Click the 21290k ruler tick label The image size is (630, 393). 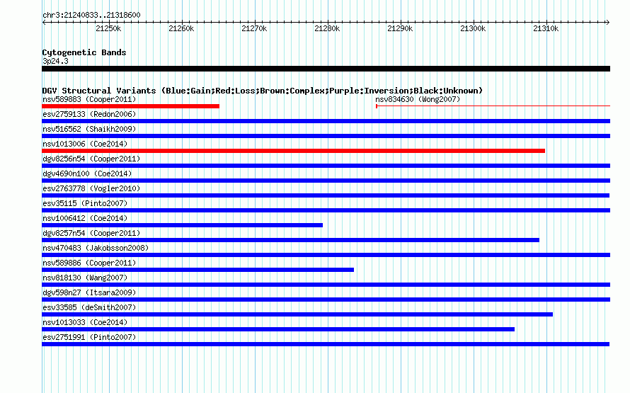coord(400,28)
